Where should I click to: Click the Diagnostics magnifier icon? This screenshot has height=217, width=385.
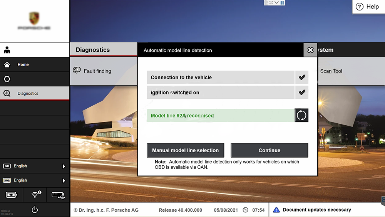(7, 93)
